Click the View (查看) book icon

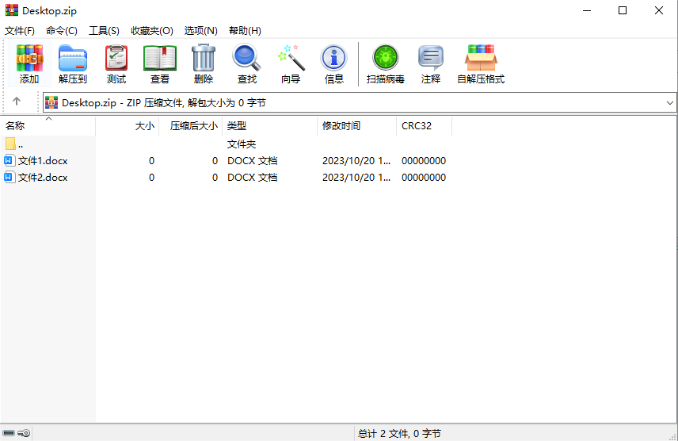tap(160, 63)
